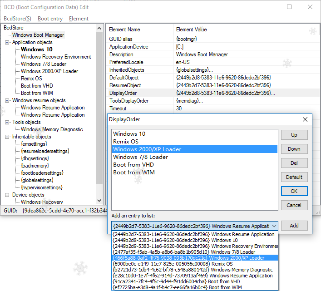Collapse the Device objects tree node
Viewport: 321px width, 291px height.
pos(7,195)
